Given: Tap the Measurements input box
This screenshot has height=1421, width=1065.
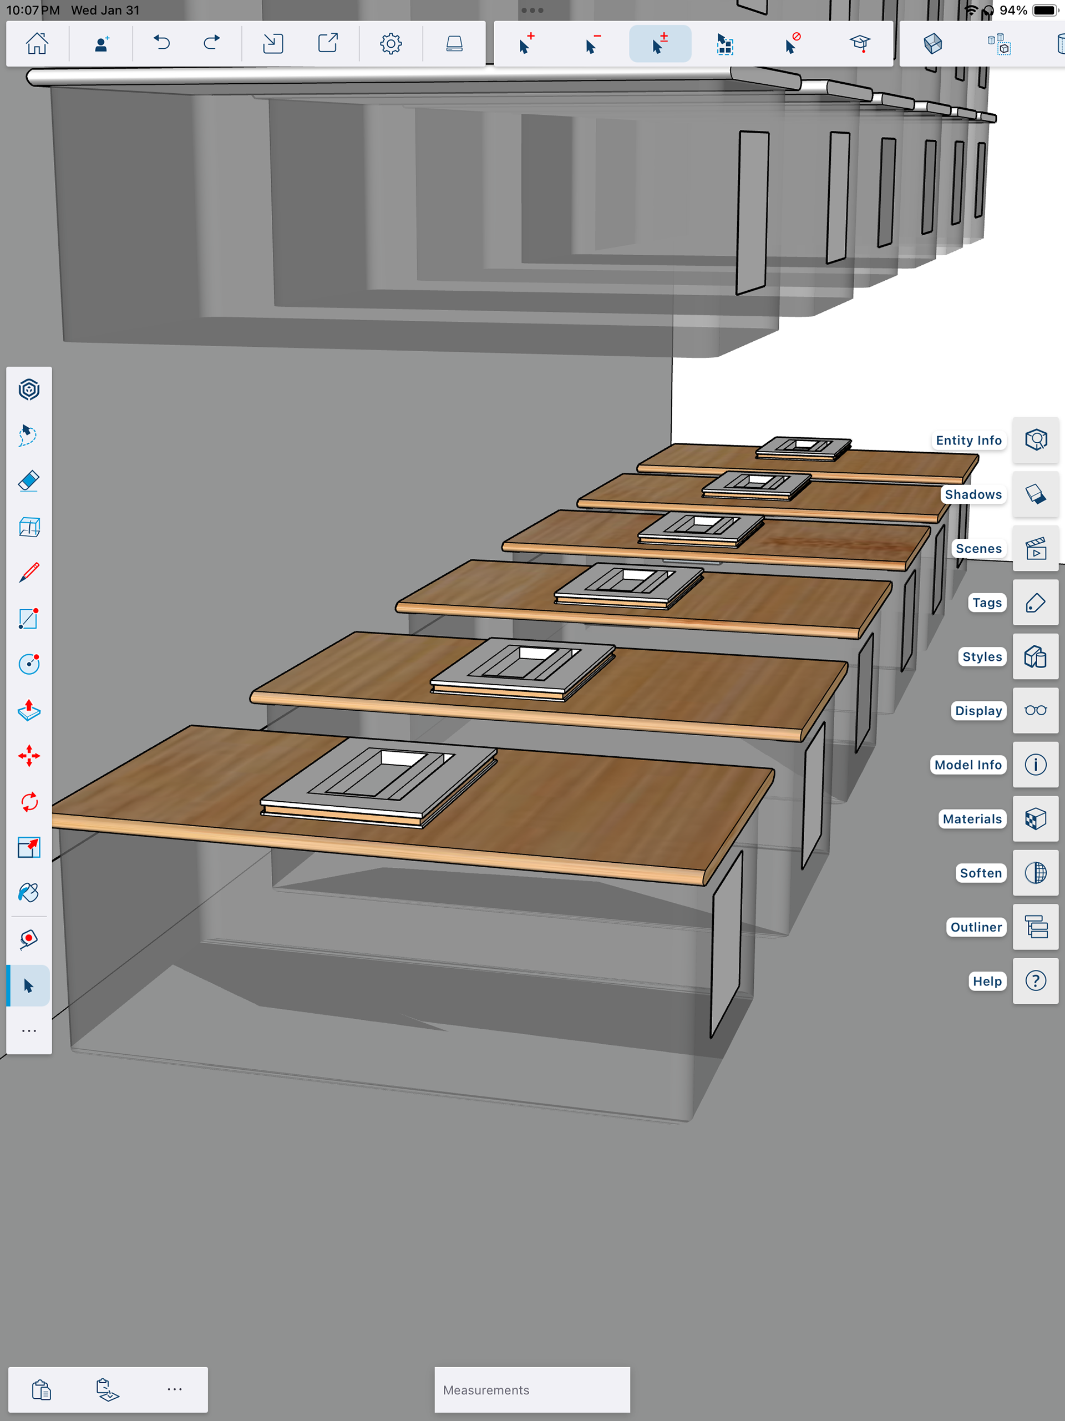Looking at the screenshot, I should pos(532,1389).
